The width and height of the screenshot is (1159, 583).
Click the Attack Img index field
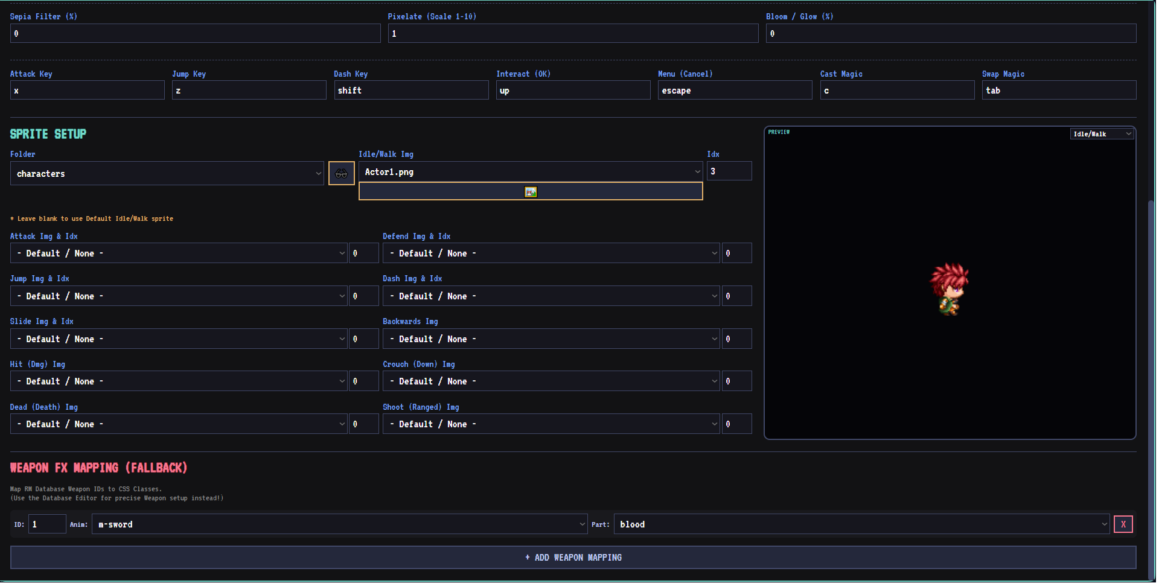coord(364,253)
